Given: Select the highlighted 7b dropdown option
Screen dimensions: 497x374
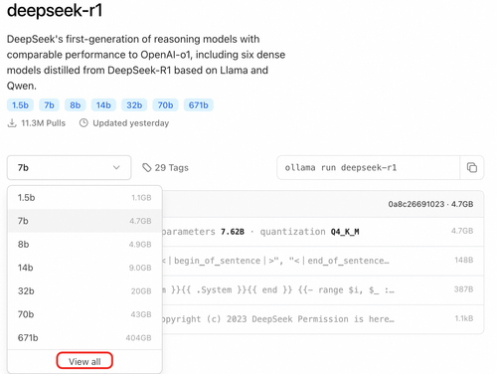Looking at the screenshot, I should coord(84,221).
